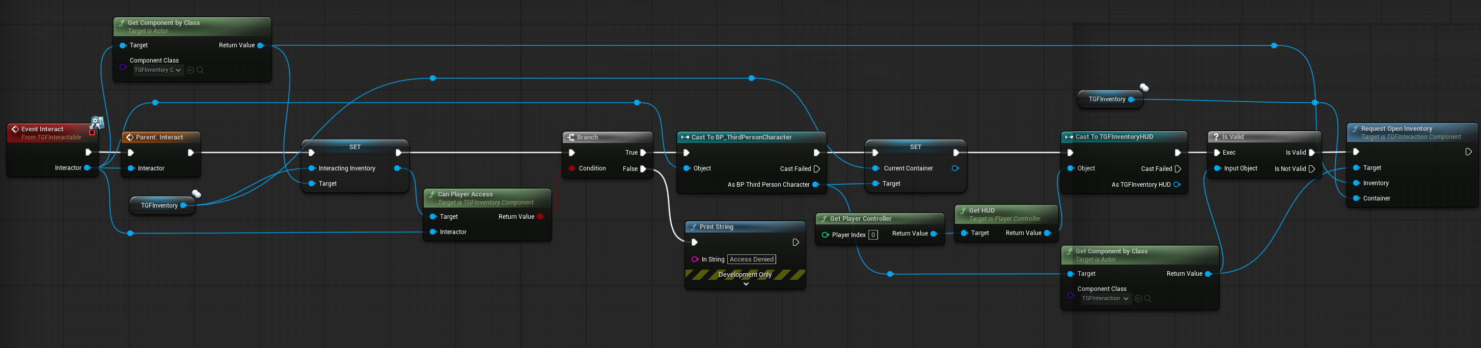The image size is (1481, 348).
Task: Toggle the red breakpoint marker on Event Interact
Action: point(92,133)
